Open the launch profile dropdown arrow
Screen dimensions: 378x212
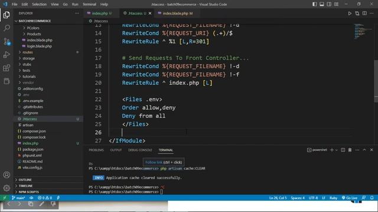(x=337, y=150)
